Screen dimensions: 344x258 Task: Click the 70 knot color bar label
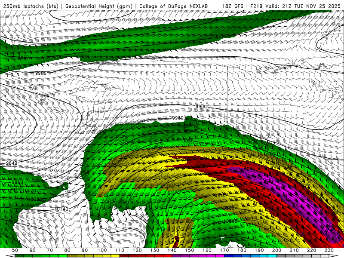pos(50,250)
